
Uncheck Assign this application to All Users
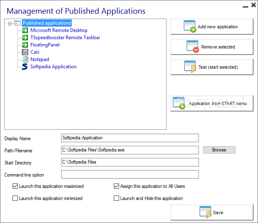click(x=116, y=186)
